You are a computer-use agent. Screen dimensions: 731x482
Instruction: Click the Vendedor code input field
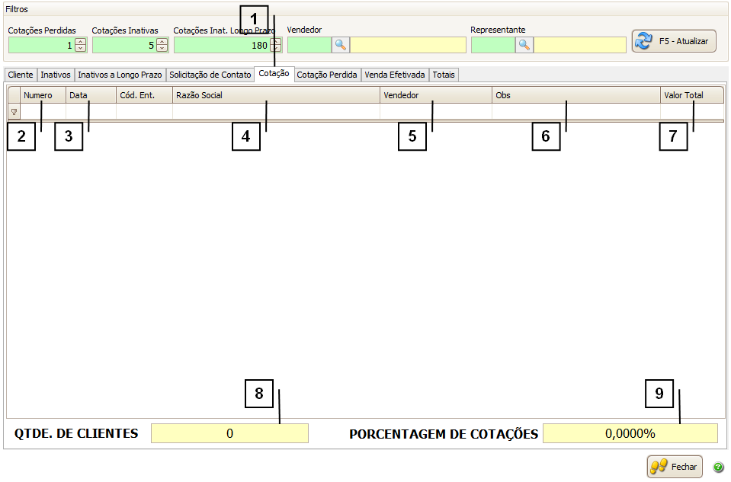pos(309,45)
